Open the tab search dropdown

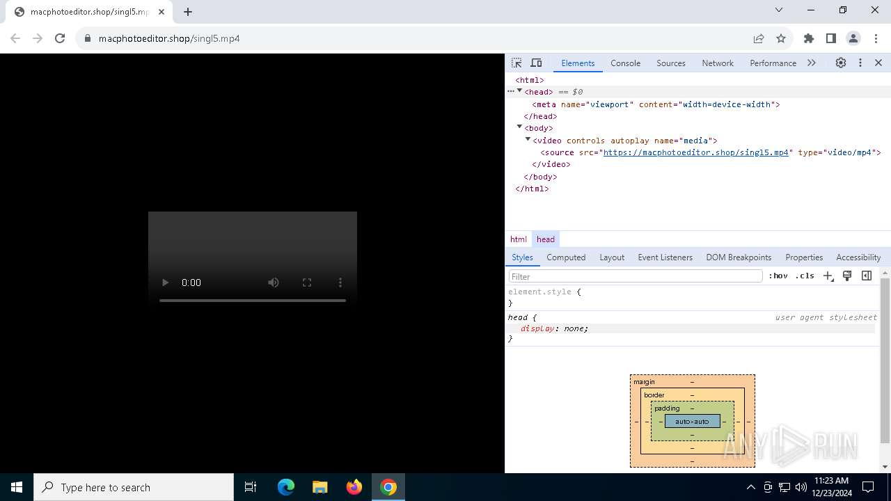(x=779, y=10)
